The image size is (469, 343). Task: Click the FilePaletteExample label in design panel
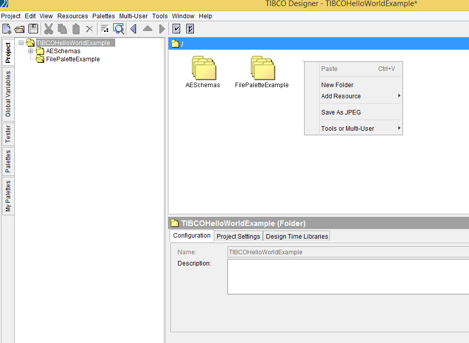coord(262,85)
